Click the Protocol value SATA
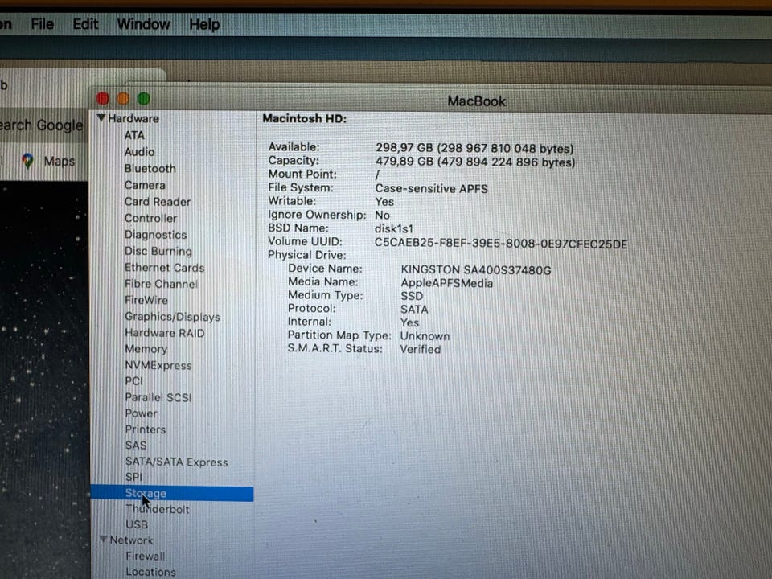 (414, 309)
